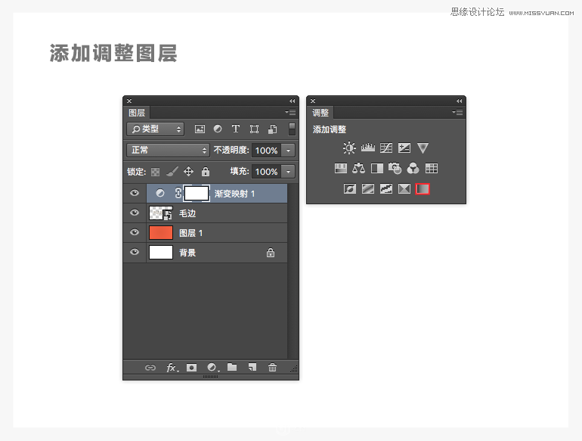The width and height of the screenshot is (582, 441).
Task: Hide the 背景 layer
Action: tap(135, 252)
